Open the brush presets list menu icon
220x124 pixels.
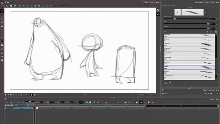tap(216, 32)
